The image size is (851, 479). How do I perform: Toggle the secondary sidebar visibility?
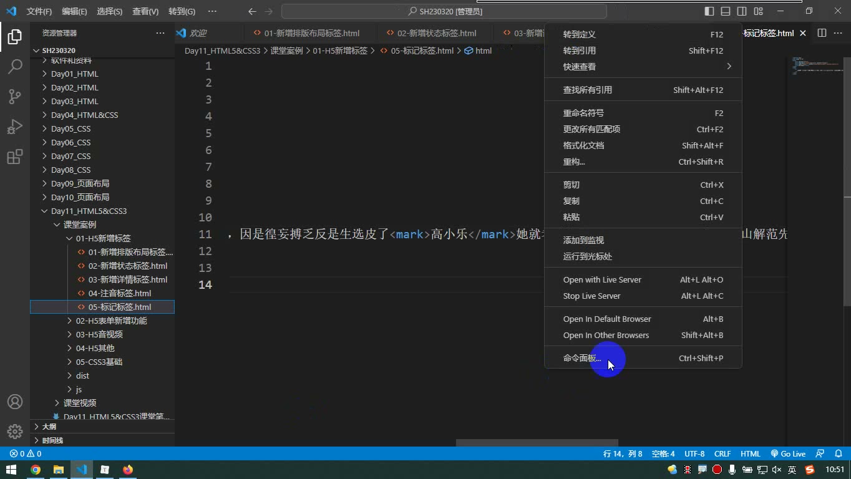(742, 11)
